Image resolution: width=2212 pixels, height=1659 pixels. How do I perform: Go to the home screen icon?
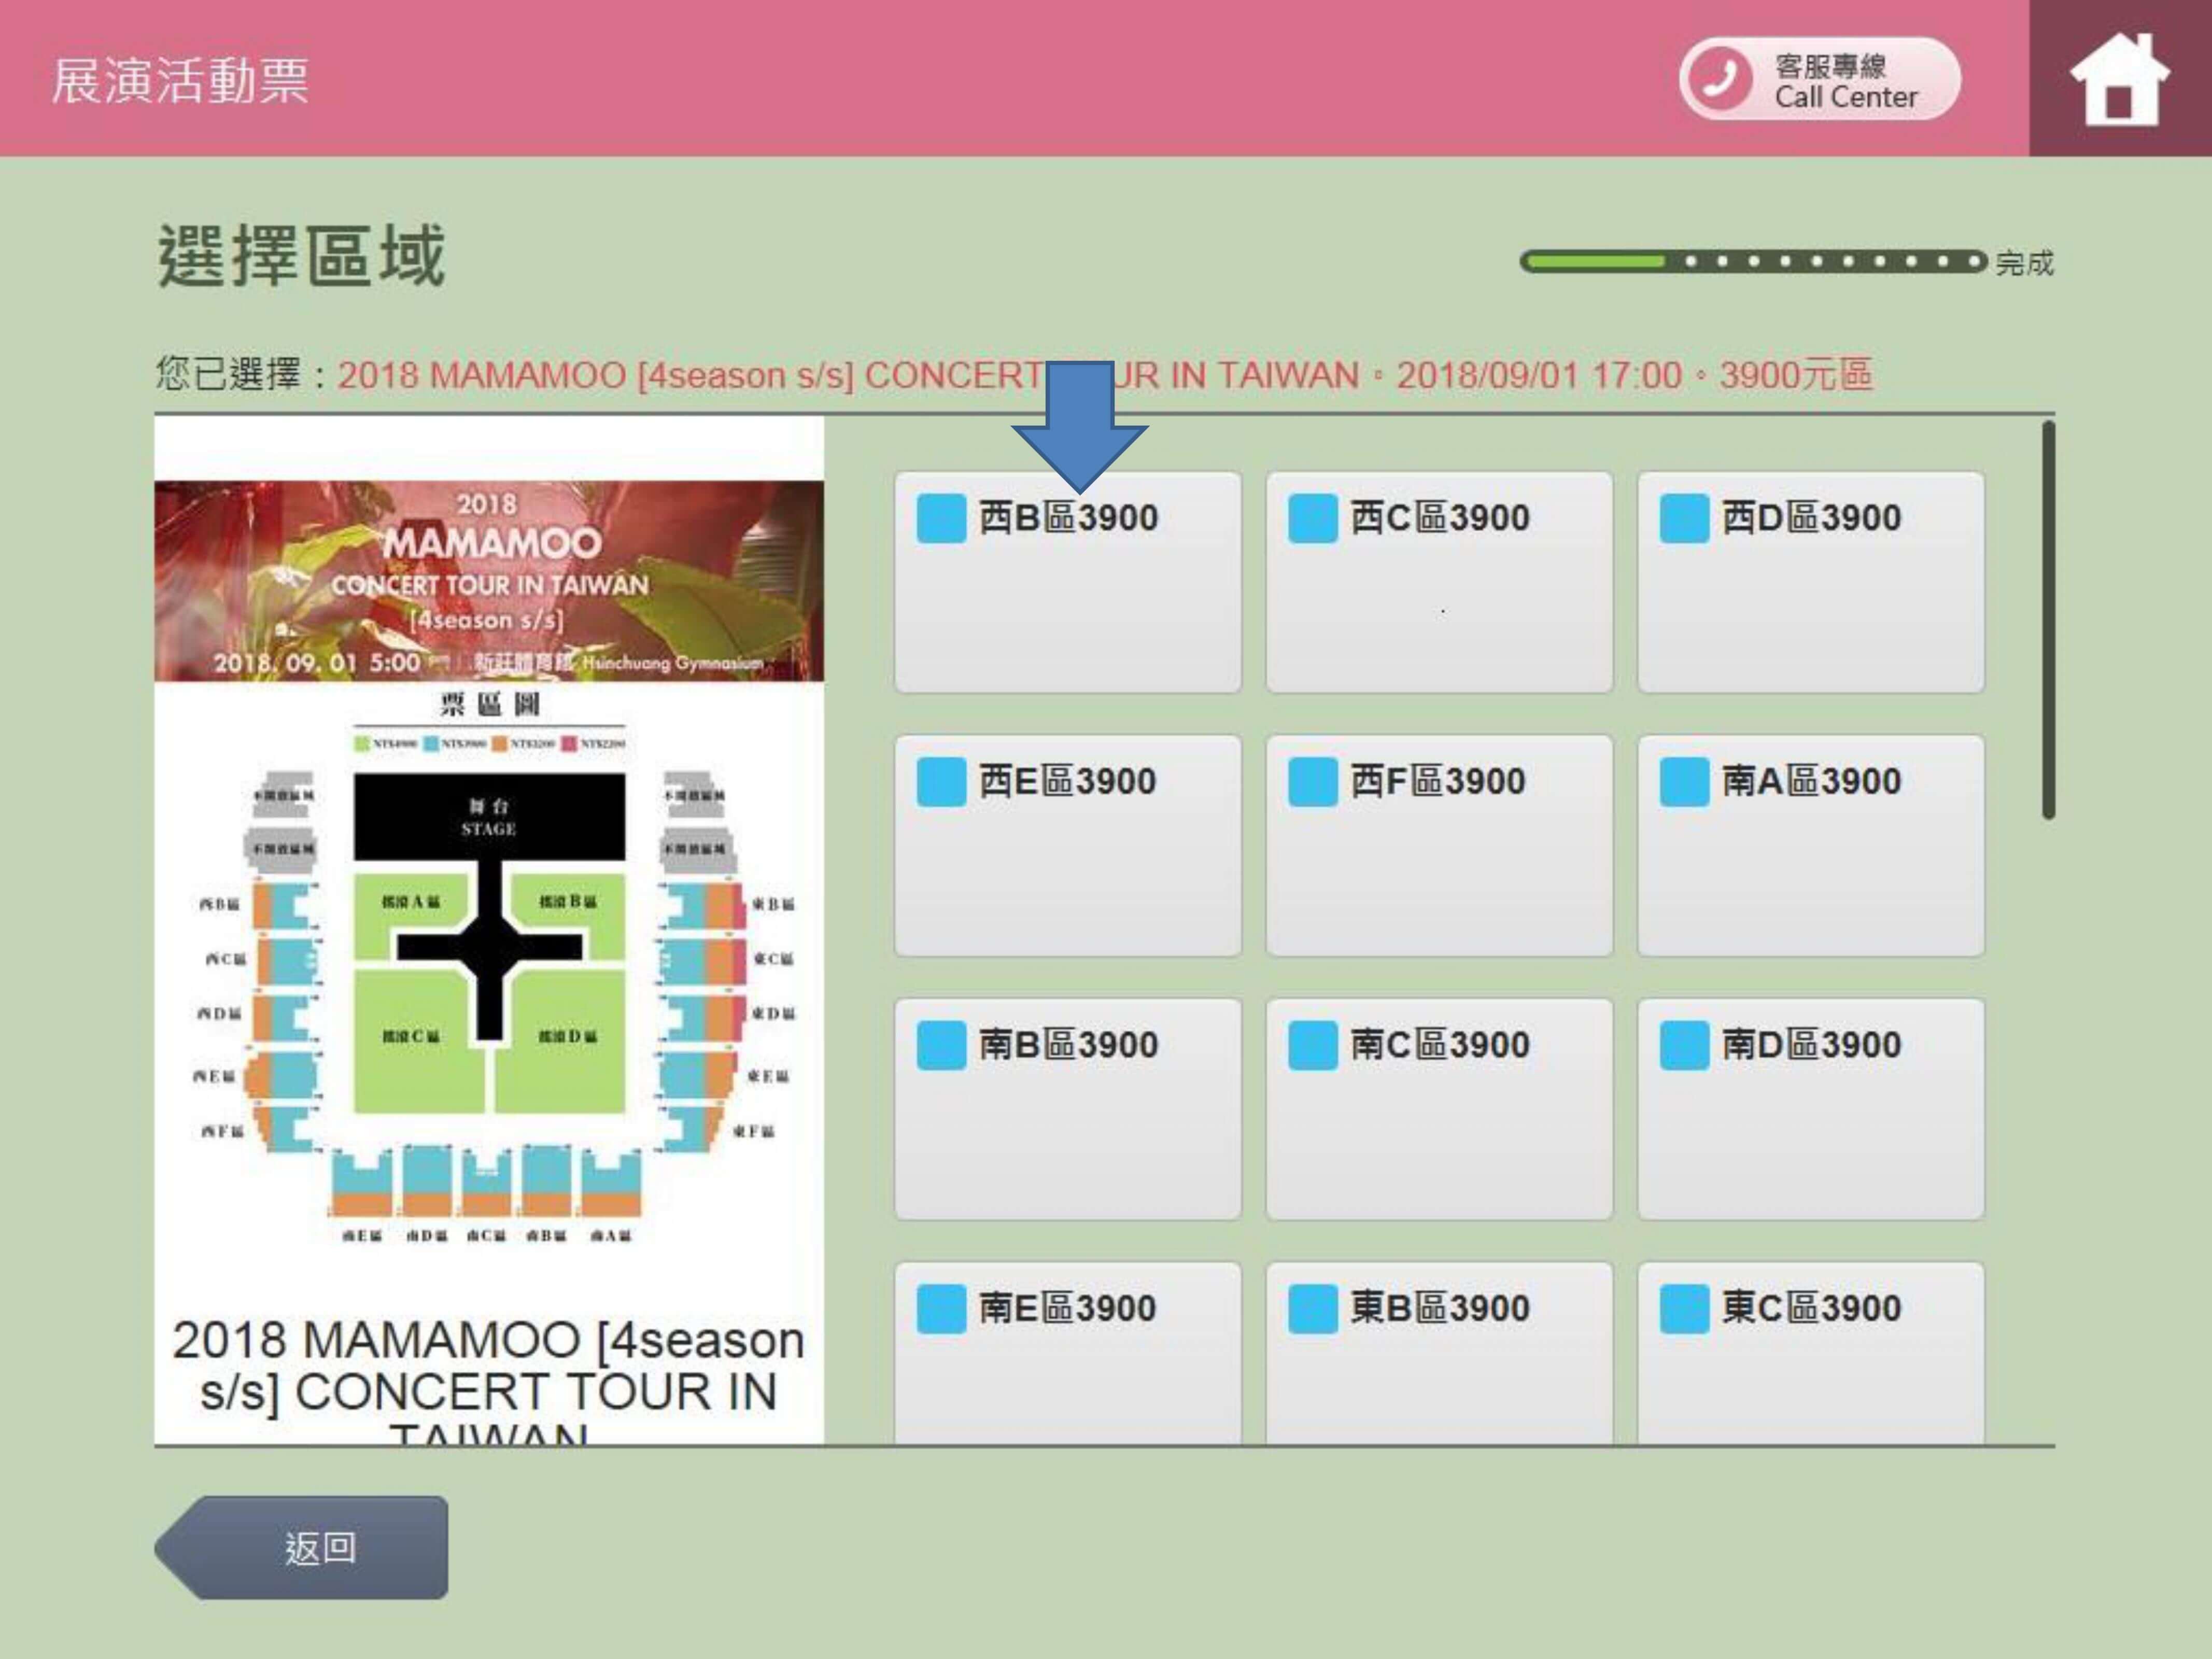[2119, 79]
